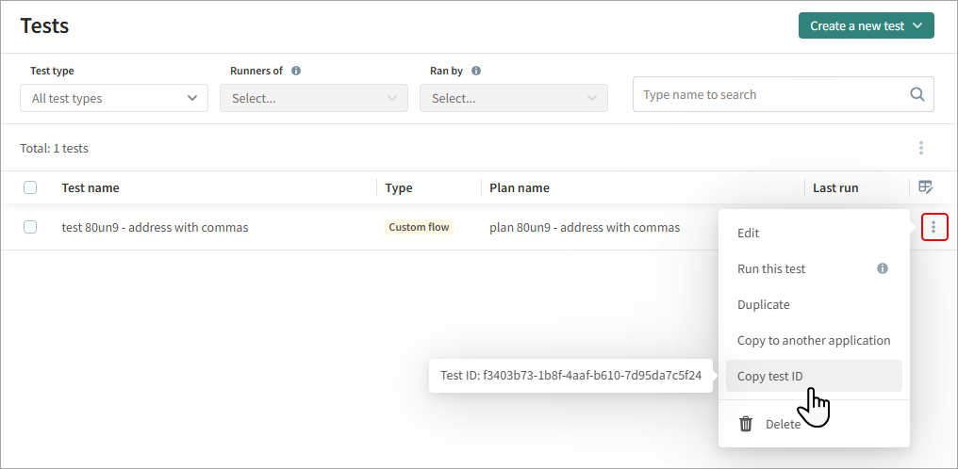This screenshot has height=469, width=958.
Task: Check the box for test 80un9 row
Action: [30, 227]
